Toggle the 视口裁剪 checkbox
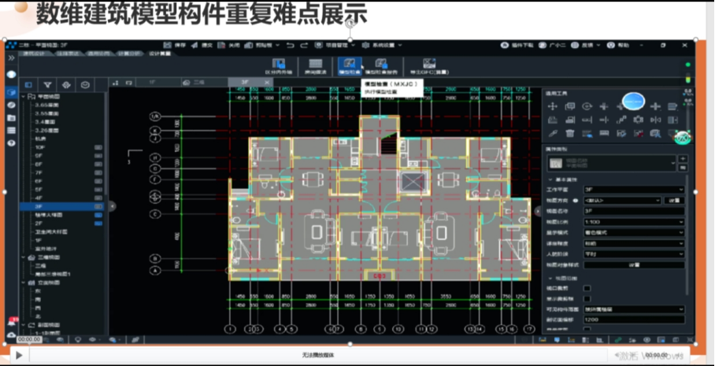The image size is (715, 366). 587,288
